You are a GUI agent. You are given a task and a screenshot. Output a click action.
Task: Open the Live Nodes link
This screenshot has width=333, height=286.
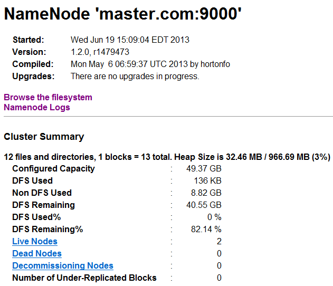[x=35, y=242]
